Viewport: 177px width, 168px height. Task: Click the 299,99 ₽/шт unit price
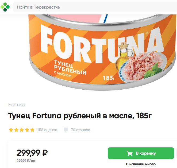point(26,161)
